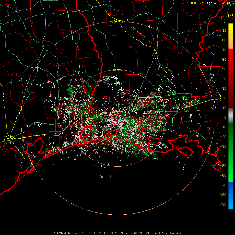This screenshot has height=235, width=235.
Task: Click the NEXR label above the scale
Action: coord(229,16)
